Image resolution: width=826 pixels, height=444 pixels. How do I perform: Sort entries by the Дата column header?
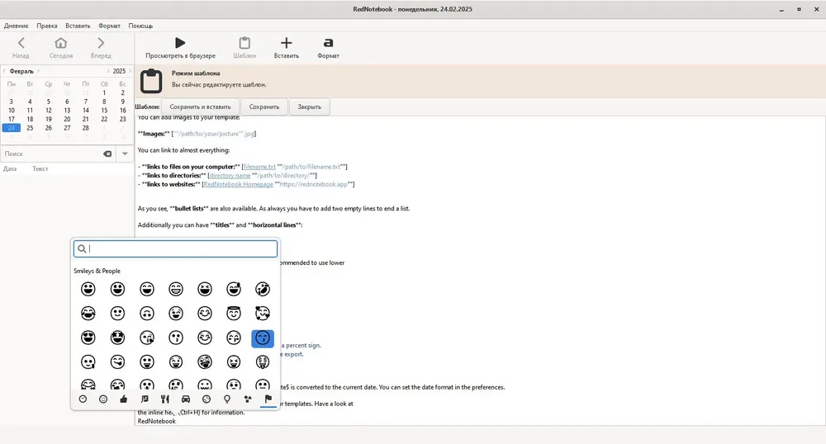pos(10,169)
